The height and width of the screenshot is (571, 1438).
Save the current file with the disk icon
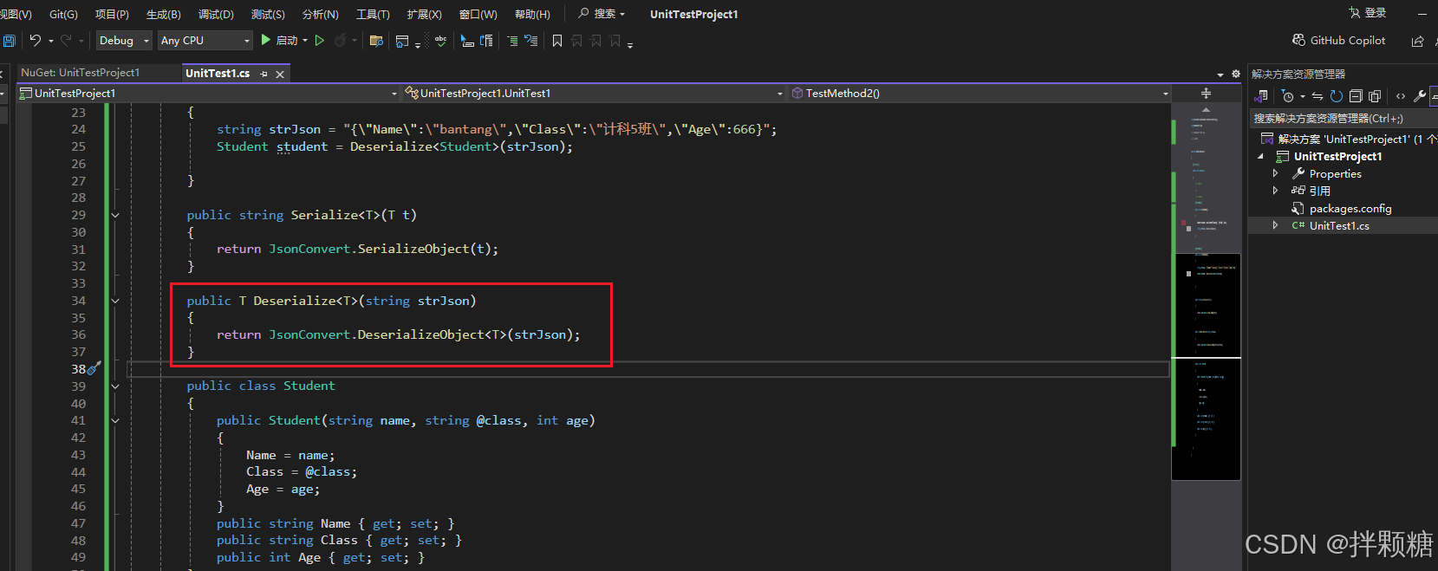[x=9, y=41]
